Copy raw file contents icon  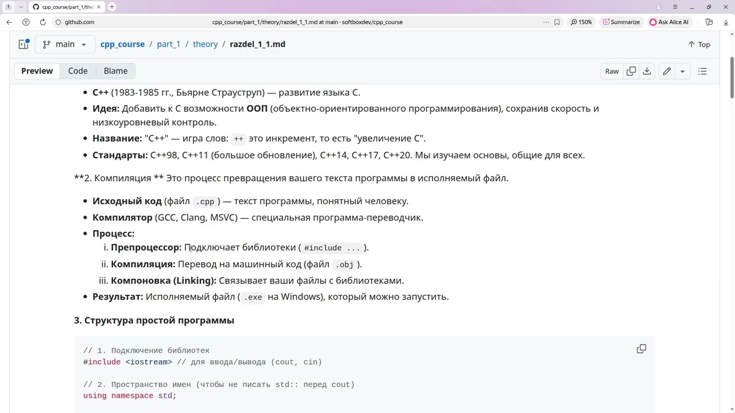pyautogui.click(x=631, y=71)
